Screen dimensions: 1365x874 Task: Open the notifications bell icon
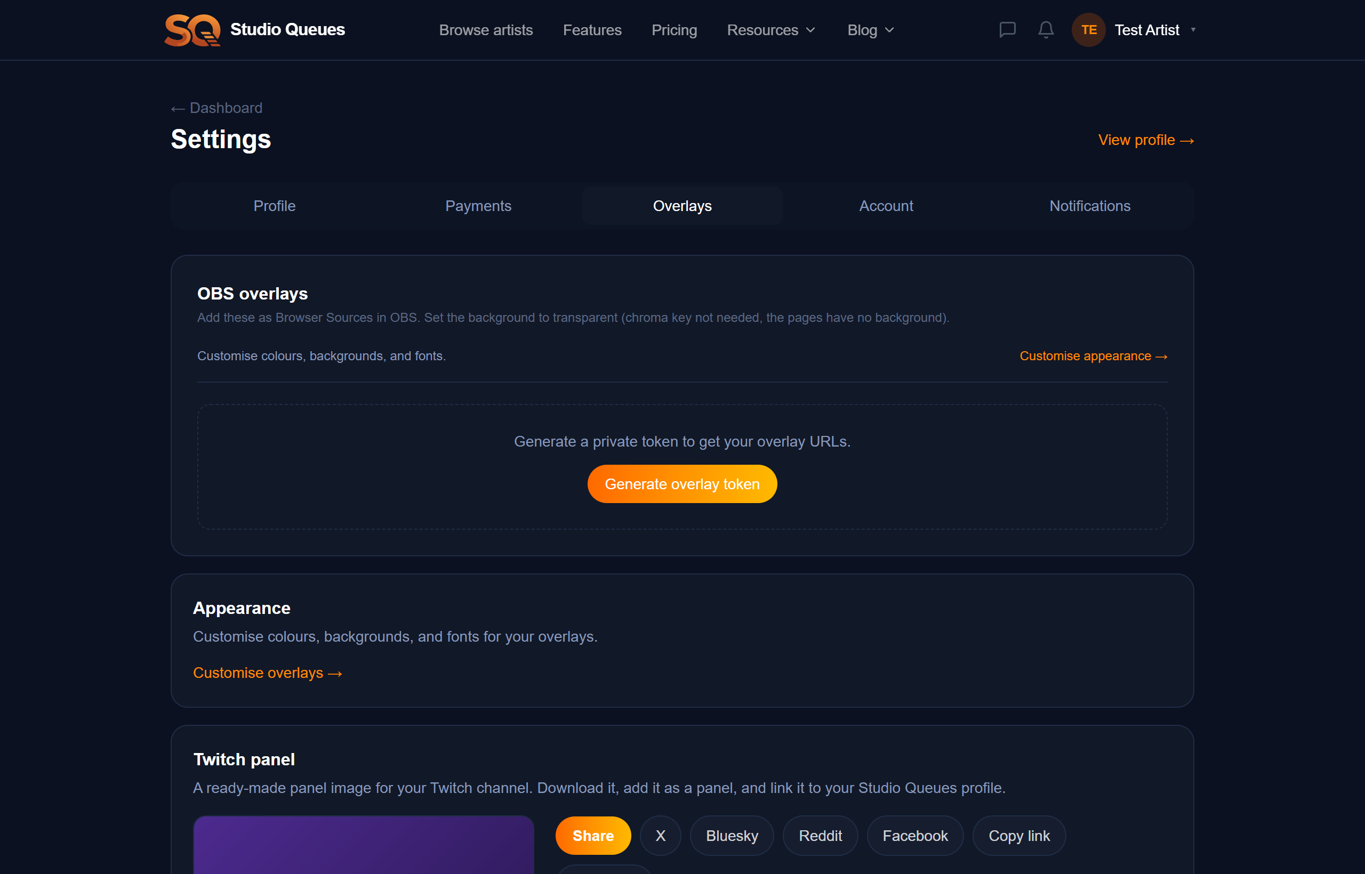pos(1046,29)
